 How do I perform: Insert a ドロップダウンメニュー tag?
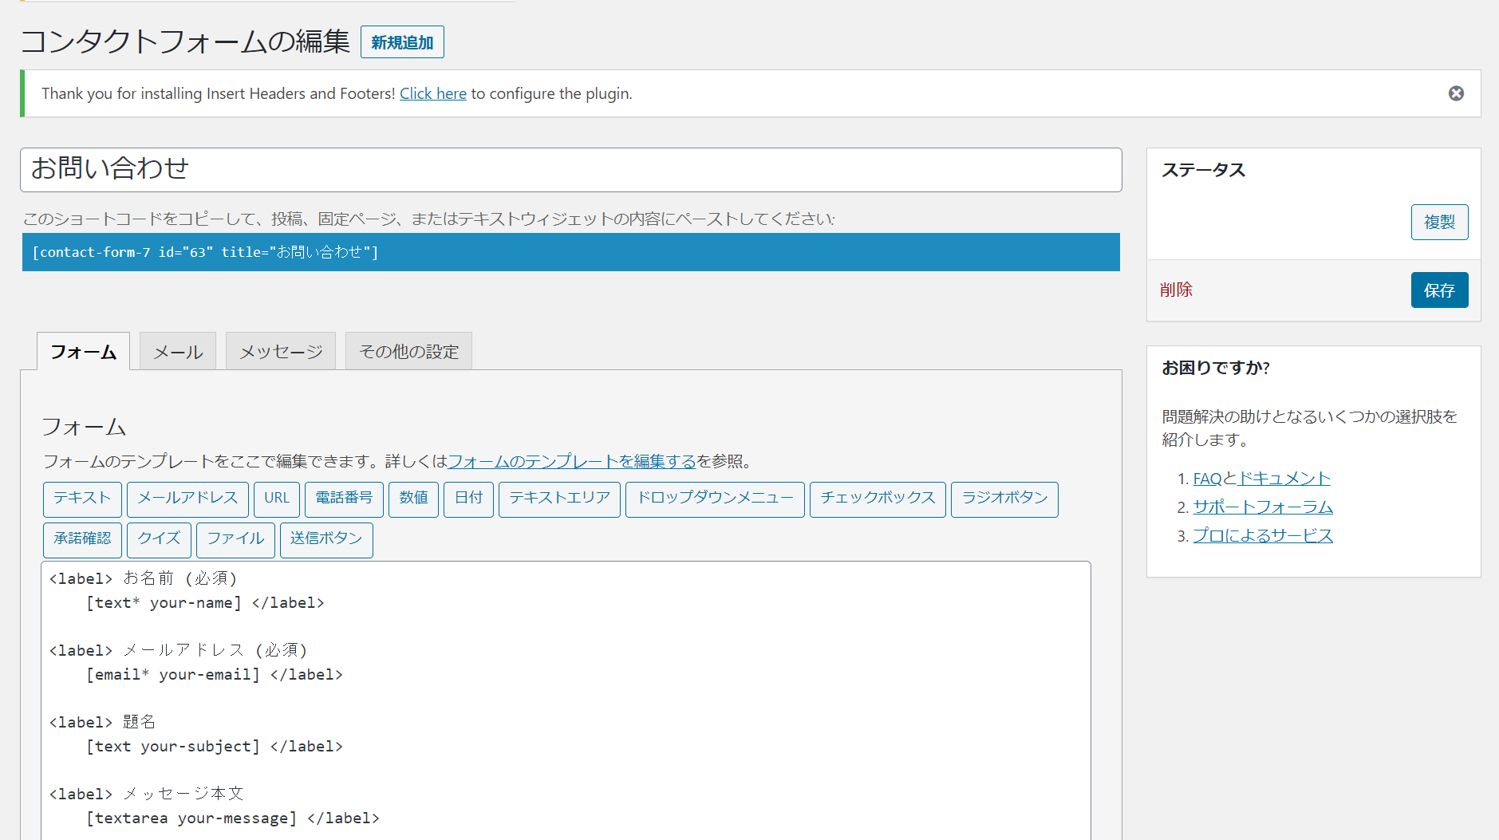click(715, 499)
